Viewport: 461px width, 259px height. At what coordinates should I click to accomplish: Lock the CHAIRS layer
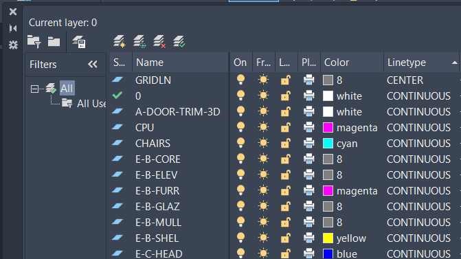click(286, 143)
